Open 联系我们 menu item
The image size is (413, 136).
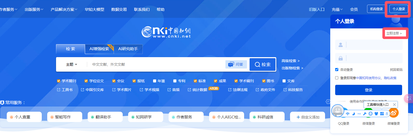pos(142,9)
